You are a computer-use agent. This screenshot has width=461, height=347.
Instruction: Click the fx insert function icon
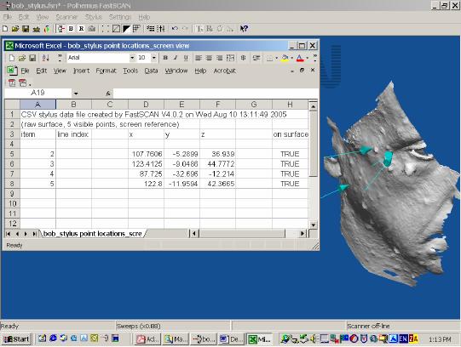(x=108, y=94)
